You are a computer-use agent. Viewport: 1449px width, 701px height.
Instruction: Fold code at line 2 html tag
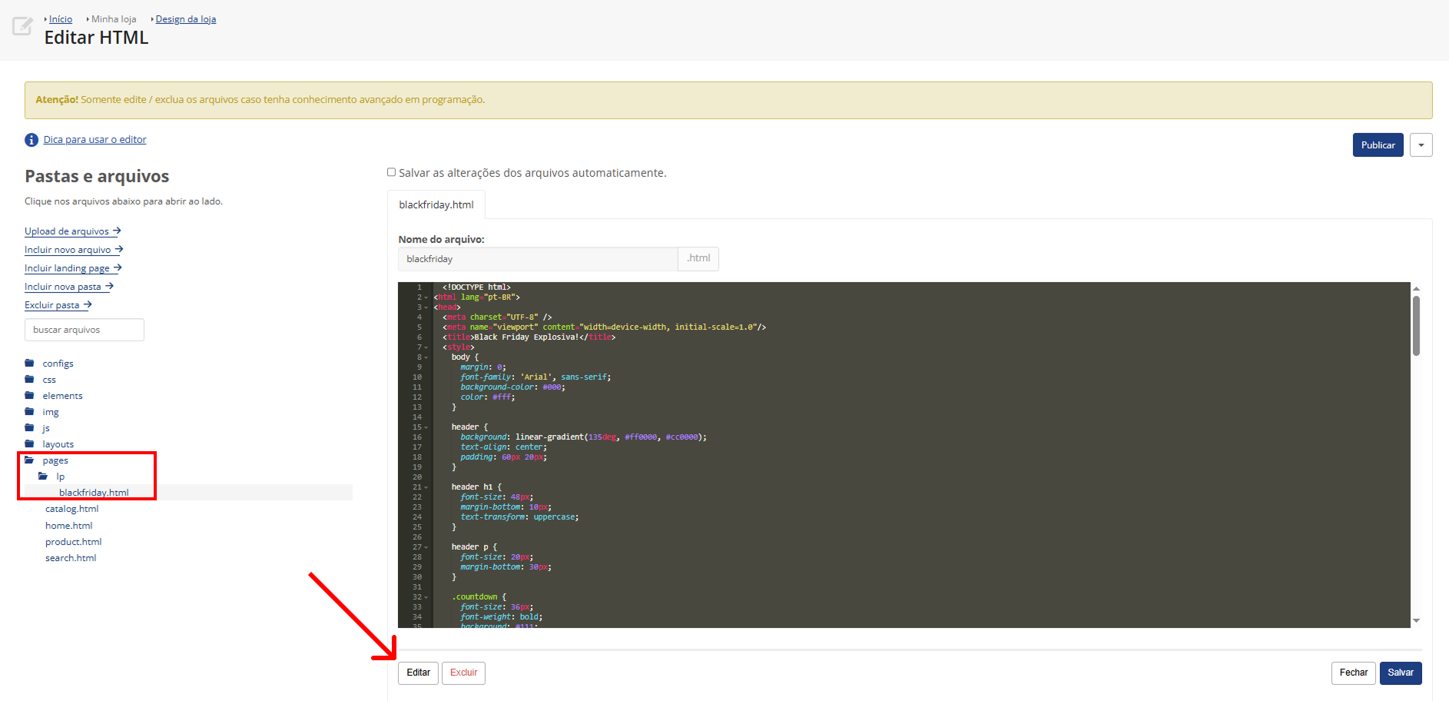[426, 297]
